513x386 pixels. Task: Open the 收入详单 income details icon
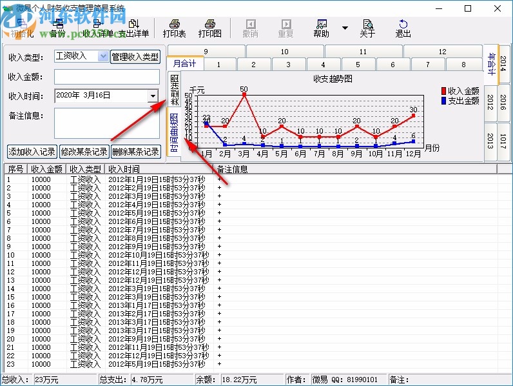click(x=97, y=28)
